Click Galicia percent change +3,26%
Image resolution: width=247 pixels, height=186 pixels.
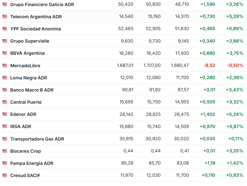point(234,4)
